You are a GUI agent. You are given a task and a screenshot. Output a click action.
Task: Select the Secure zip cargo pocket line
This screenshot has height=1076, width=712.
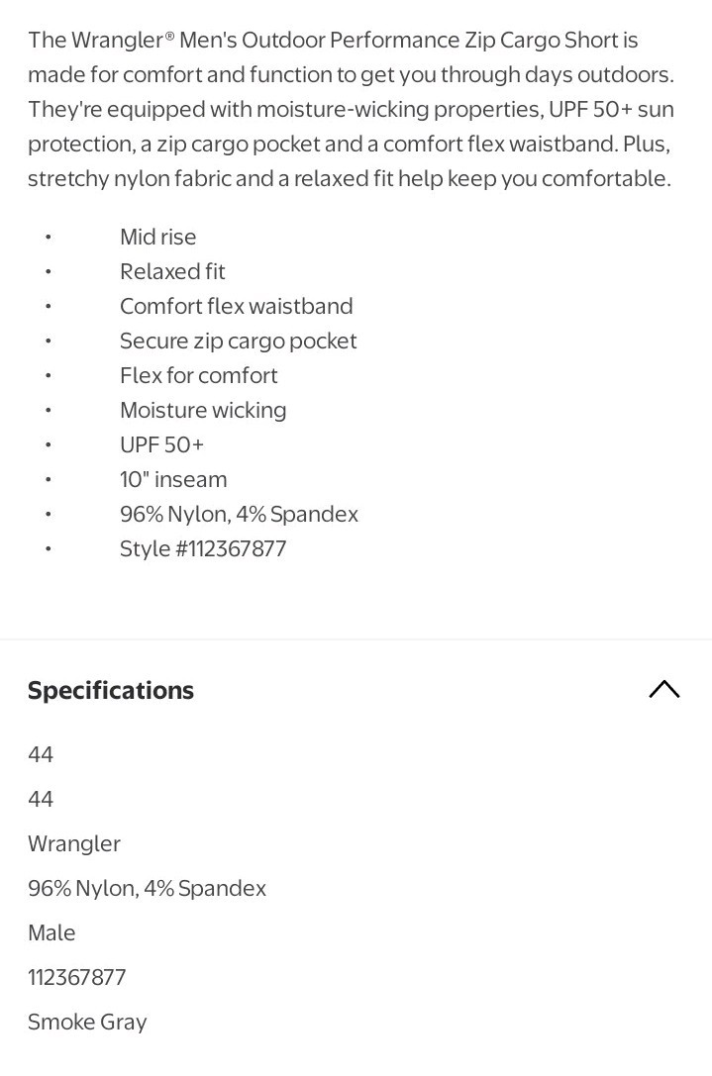pos(239,342)
